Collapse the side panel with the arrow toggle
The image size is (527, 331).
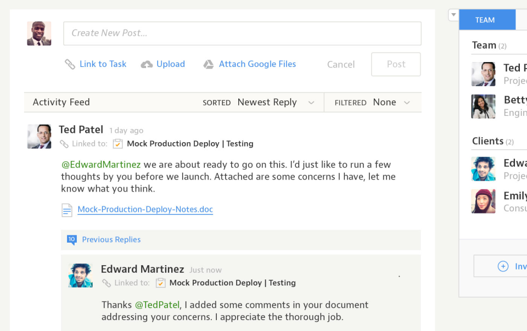tap(453, 15)
